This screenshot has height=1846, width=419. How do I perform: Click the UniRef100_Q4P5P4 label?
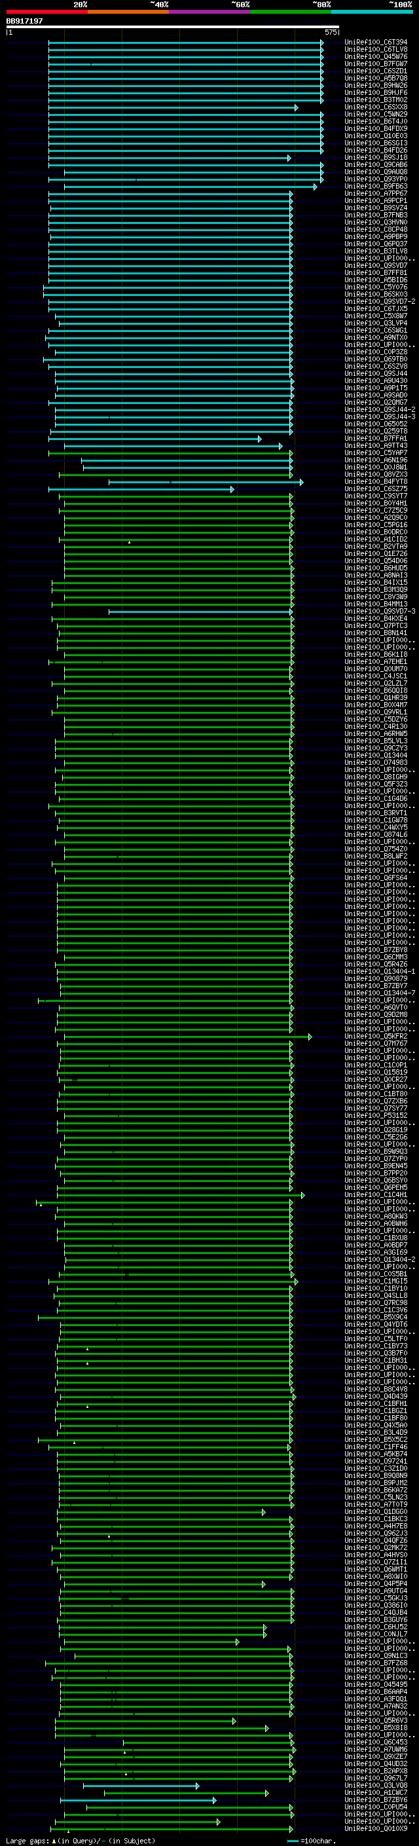(x=376, y=1583)
